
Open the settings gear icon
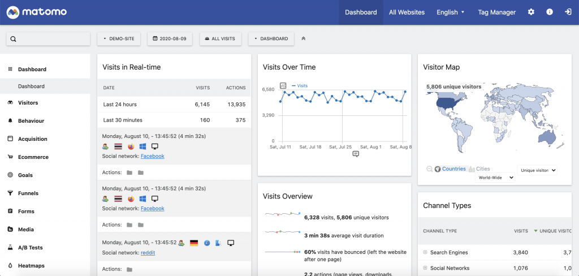tap(530, 12)
